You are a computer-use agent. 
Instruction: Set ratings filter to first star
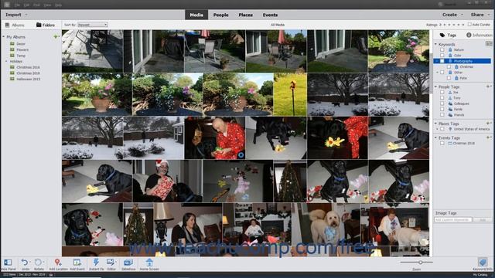445,25
